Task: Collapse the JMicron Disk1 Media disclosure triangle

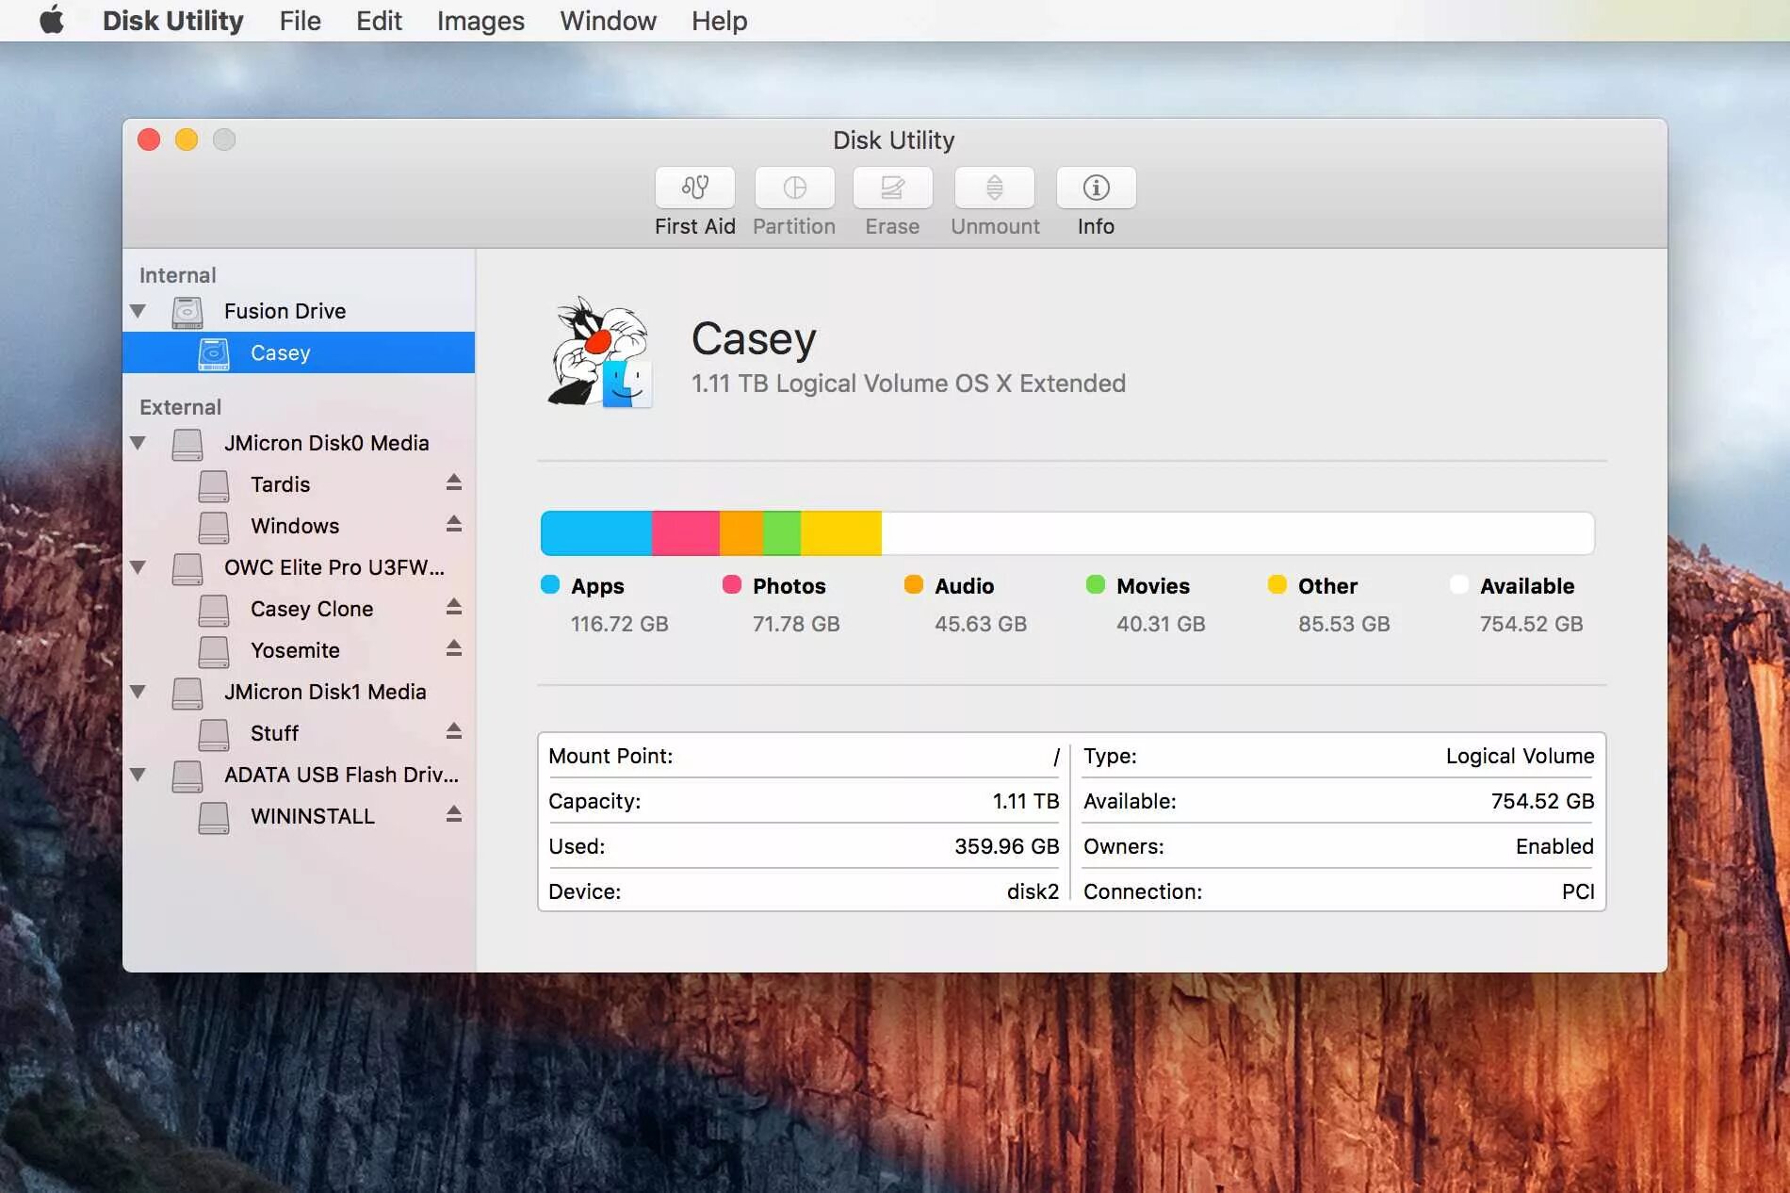Action: 138,692
